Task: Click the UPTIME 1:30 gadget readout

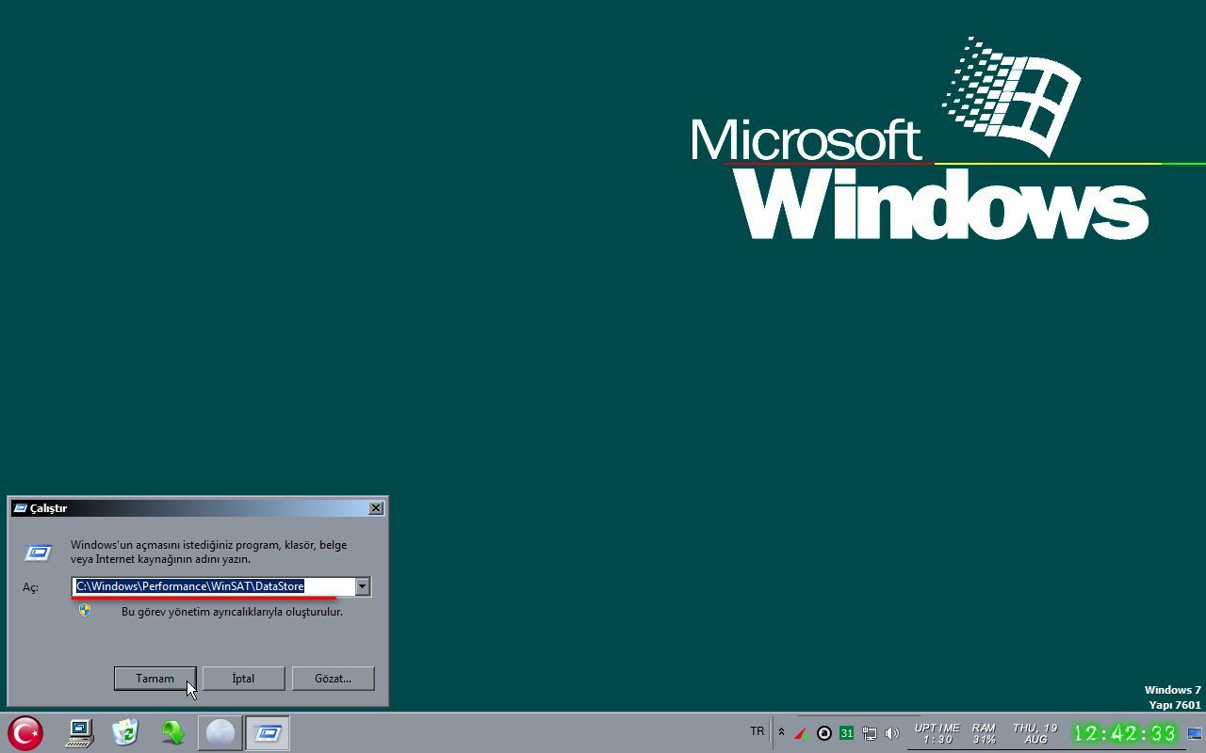Action: (x=937, y=733)
